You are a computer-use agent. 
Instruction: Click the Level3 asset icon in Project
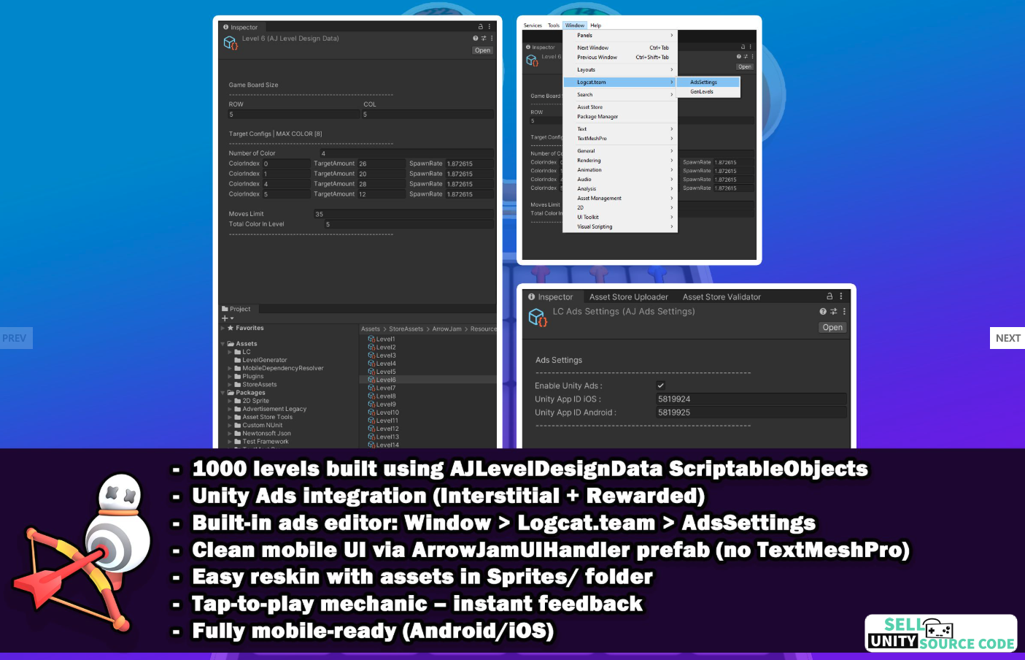[371, 356]
